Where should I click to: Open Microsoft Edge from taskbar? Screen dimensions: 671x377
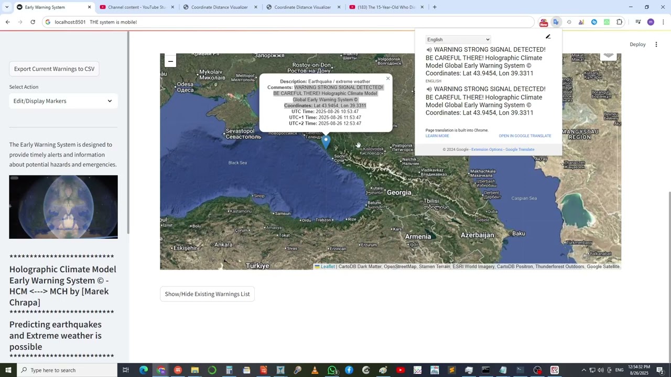[x=143, y=370]
